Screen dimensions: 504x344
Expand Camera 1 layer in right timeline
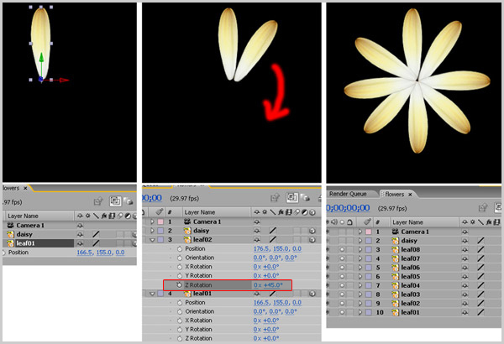tap(360, 232)
